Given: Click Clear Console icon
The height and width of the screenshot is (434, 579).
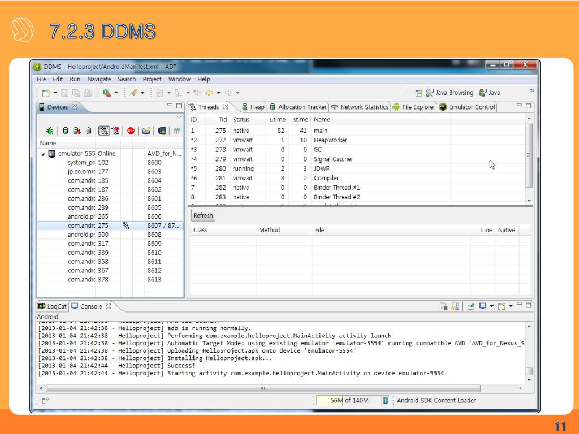Looking at the screenshot, I should 443,306.
